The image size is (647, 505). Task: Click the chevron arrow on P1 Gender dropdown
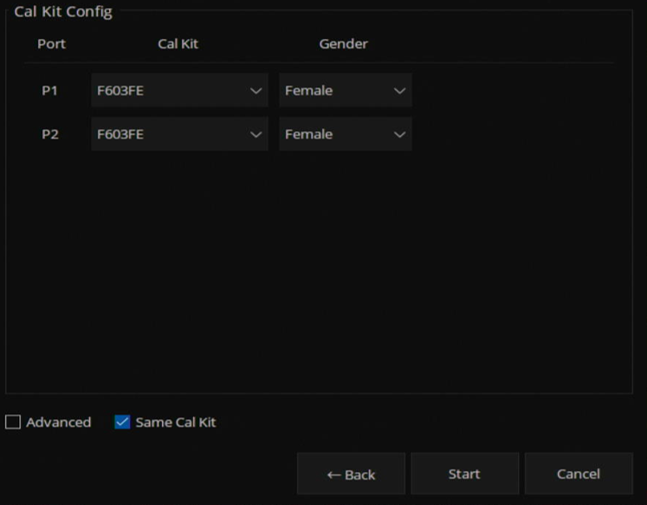tap(399, 91)
